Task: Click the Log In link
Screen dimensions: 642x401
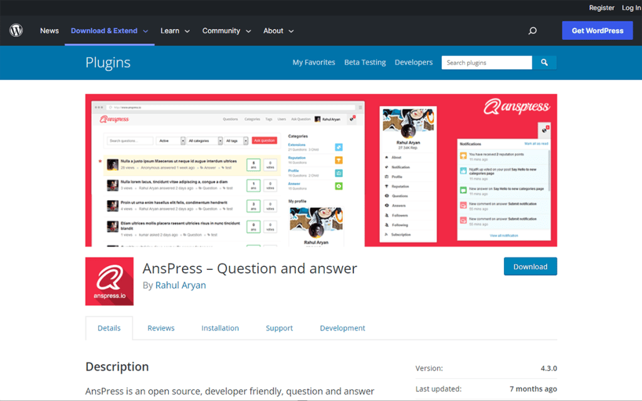Action: (x=631, y=8)
